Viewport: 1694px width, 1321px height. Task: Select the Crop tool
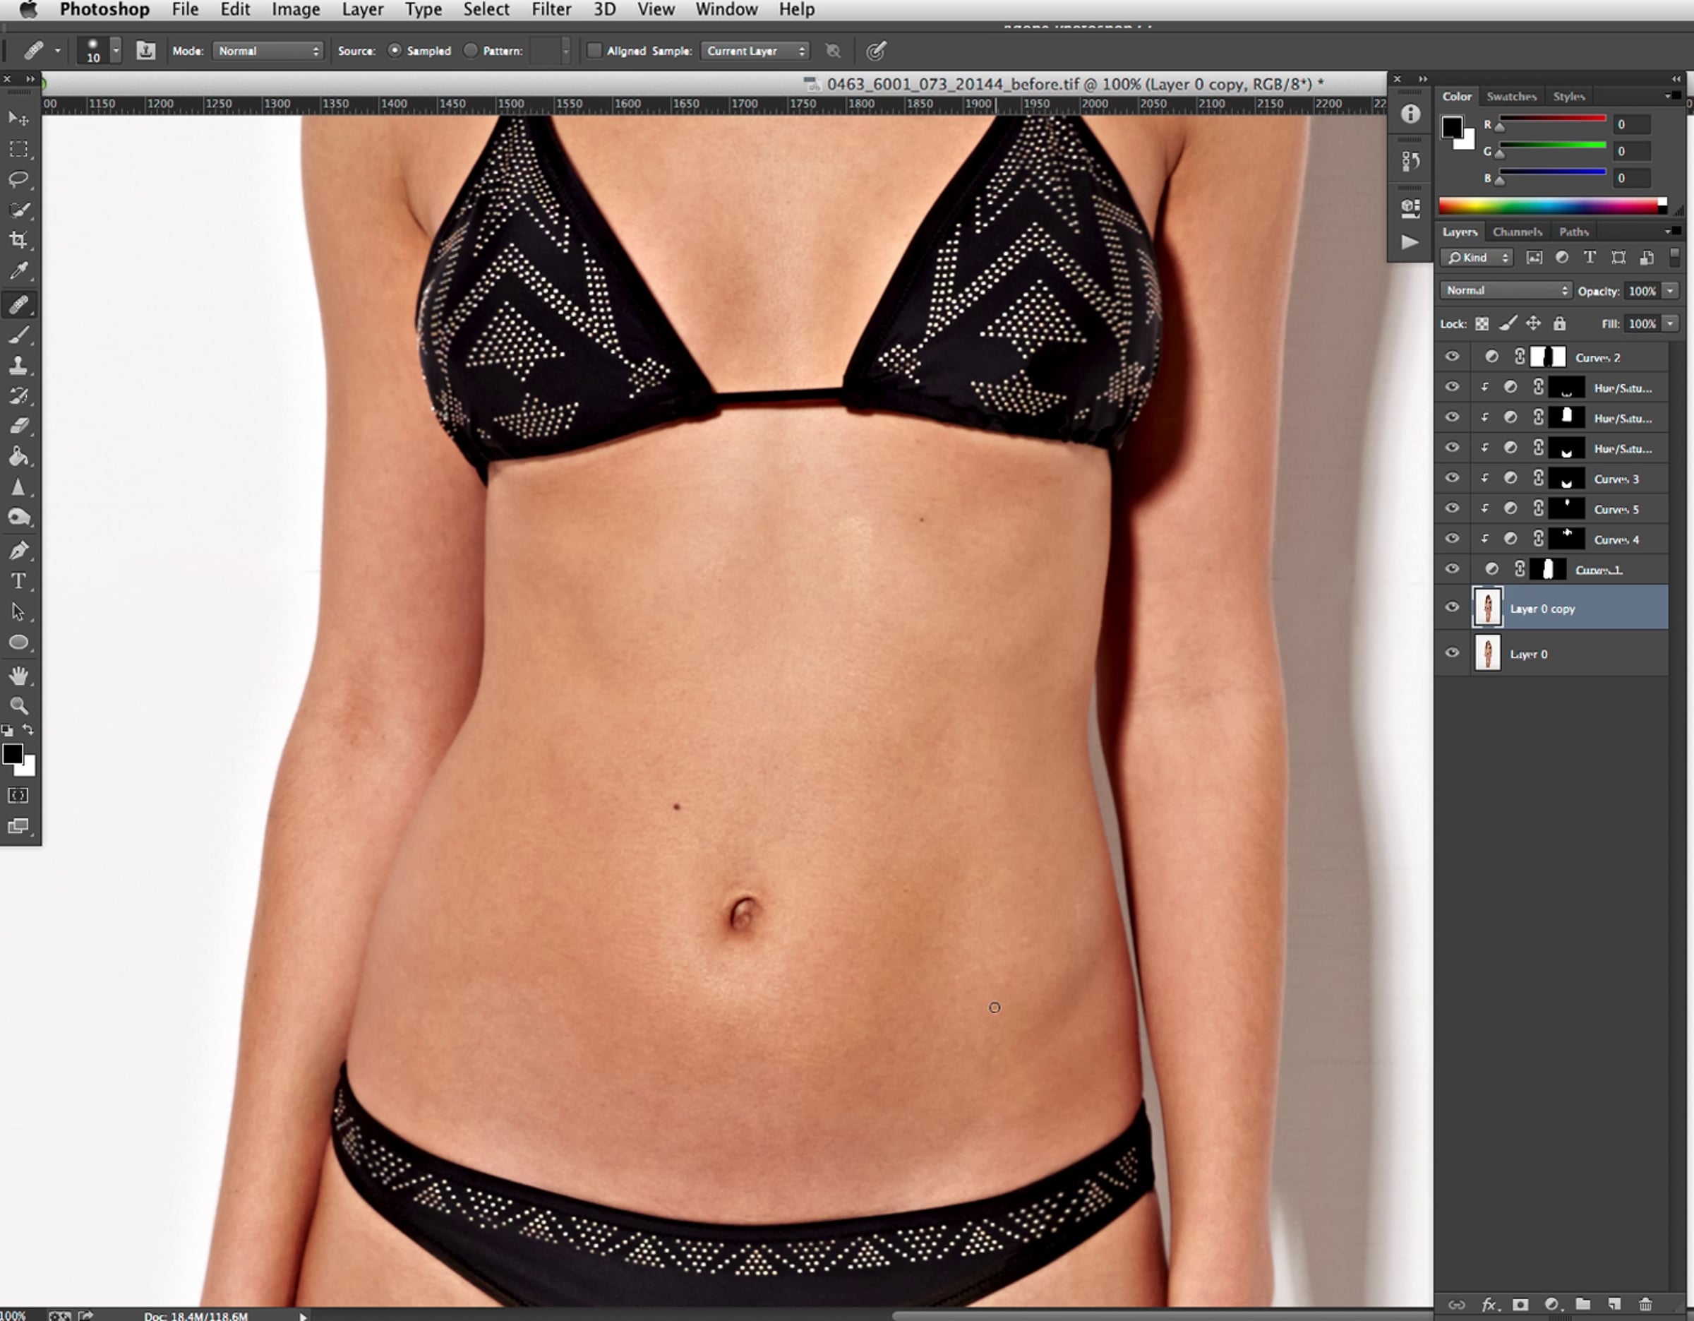[x=18, y=239]
